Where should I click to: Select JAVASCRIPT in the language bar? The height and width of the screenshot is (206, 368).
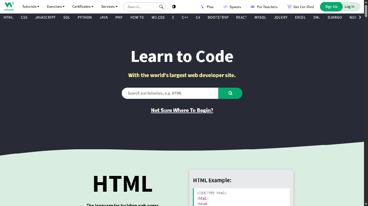click(x=45, y=17)
